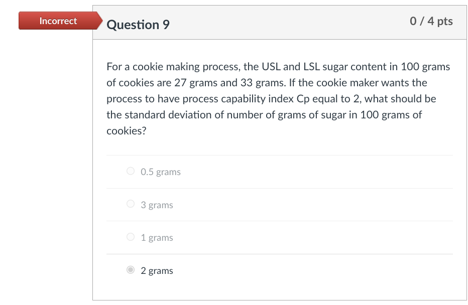Click the Question 9 heading
Viewport: 468px width, 305px height.
point(139,24)
